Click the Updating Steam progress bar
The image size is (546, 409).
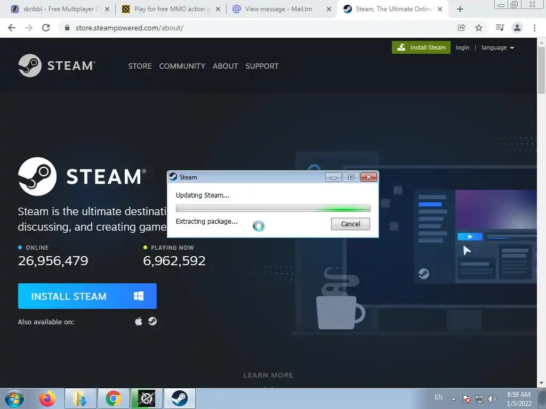pyautogui.click(x=273, y=208)
